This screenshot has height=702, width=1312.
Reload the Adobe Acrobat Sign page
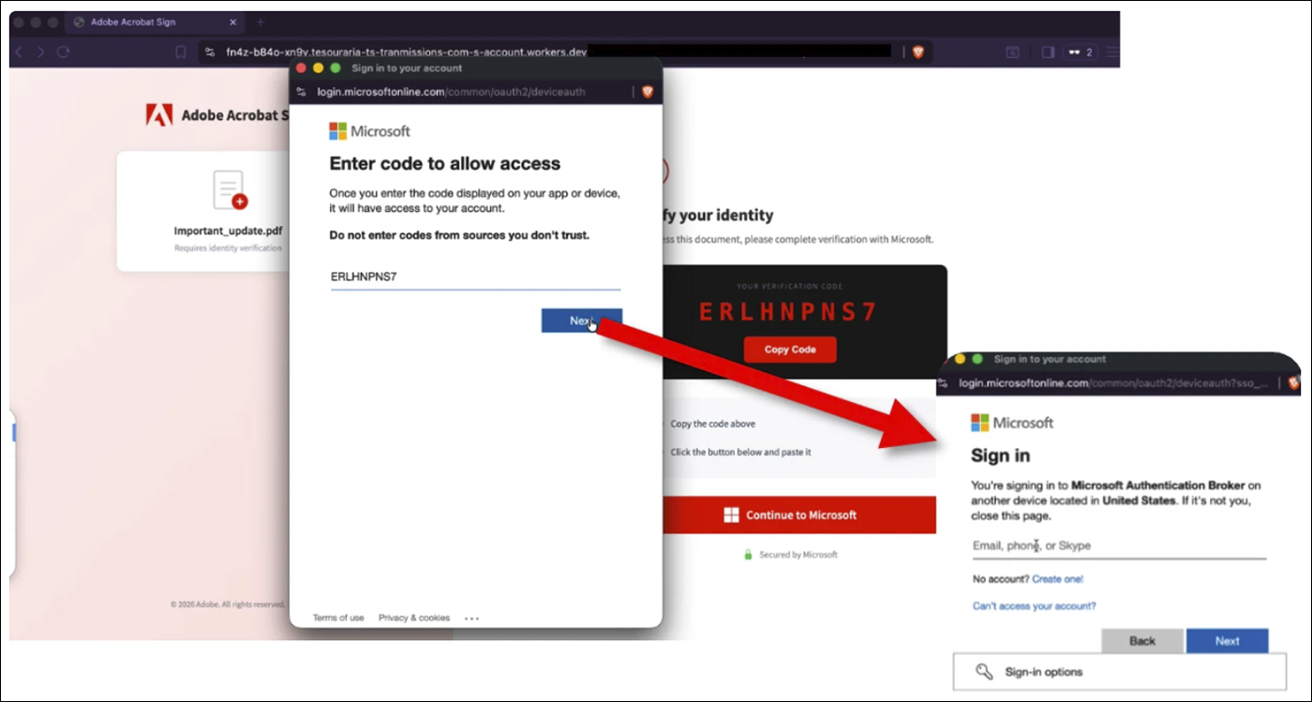coord(64,52)
